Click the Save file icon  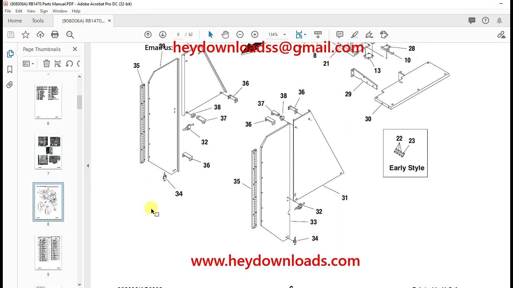click(x=11, y=35)
